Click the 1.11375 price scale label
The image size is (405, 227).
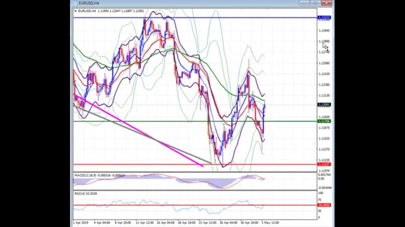click(x=324, y=149)
